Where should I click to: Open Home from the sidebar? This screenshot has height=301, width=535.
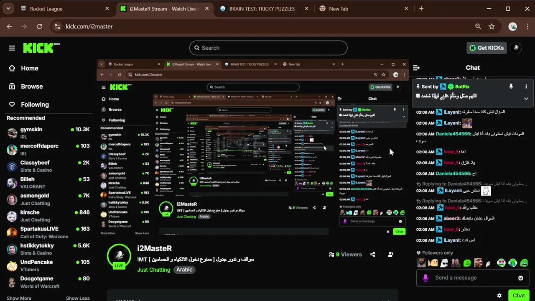pyautogui.click(x=29, y=68)
